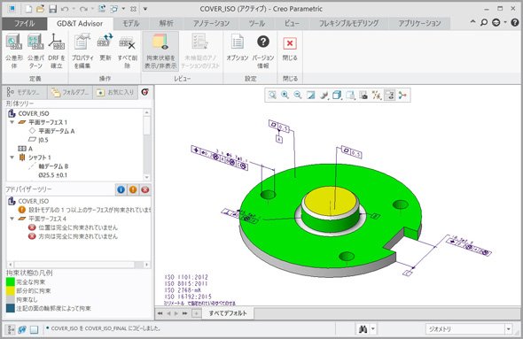Screen dimensions: 523x339
Task: Click the view manager camera icon
Action: point(363,96)
